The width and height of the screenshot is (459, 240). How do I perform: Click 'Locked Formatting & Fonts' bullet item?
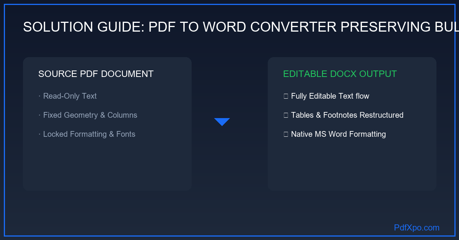coord(87,134)
